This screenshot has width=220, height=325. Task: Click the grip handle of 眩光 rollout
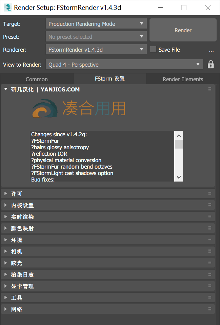point(210,263)
